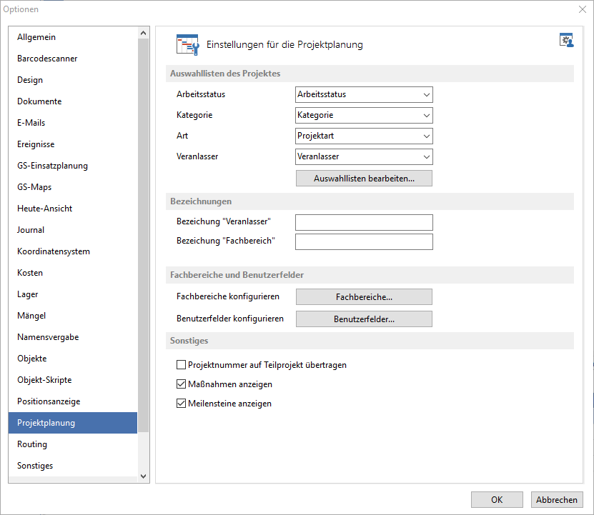Viewport: 594px width, 515px height.
Task: Focus the Bezeichung "Veranlasser" input field
Action: pos(364,222)
